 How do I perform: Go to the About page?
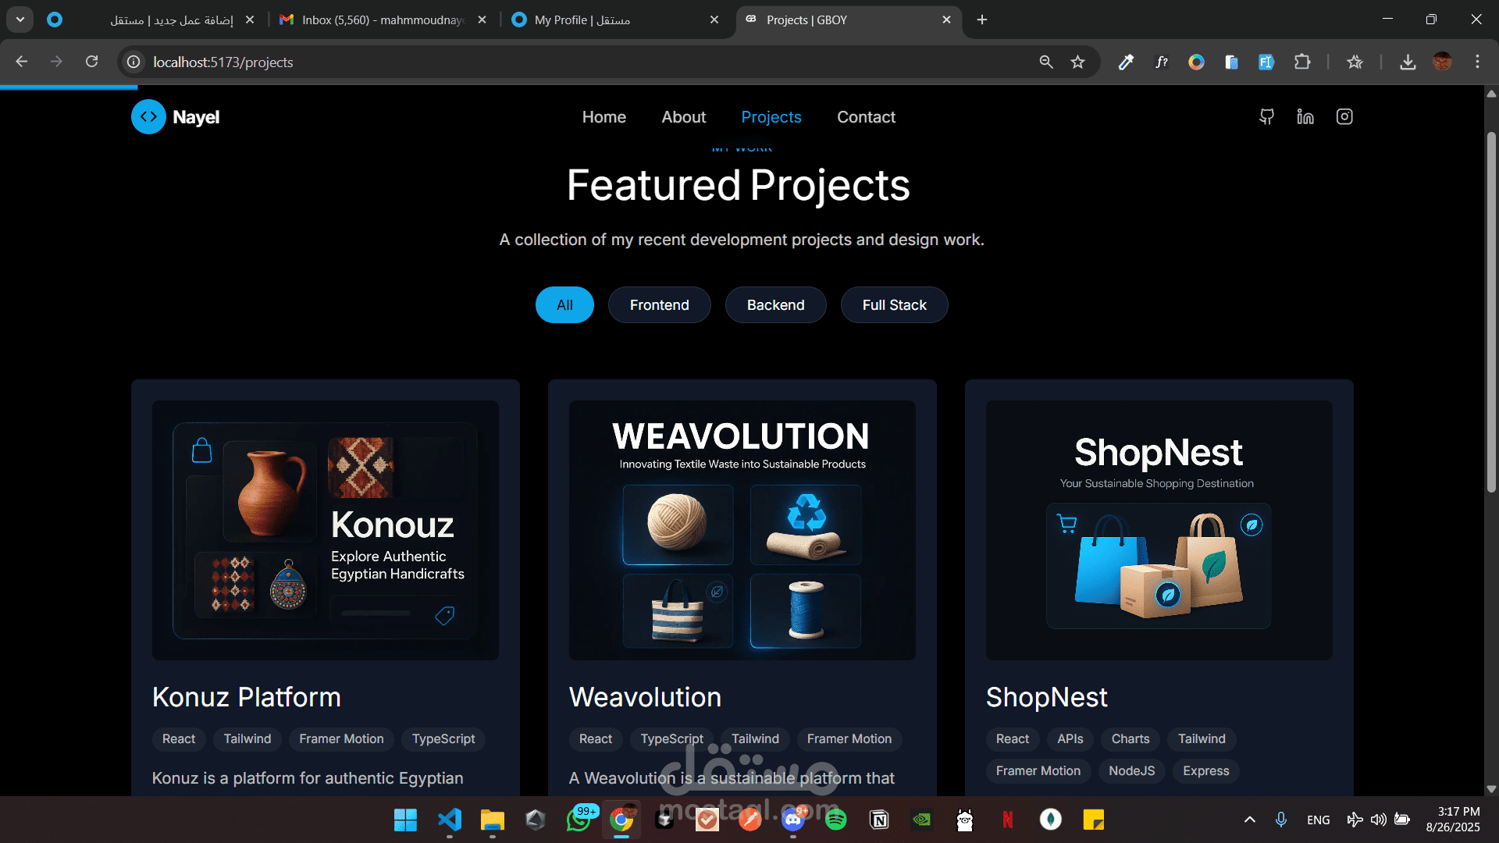[683, 117]
